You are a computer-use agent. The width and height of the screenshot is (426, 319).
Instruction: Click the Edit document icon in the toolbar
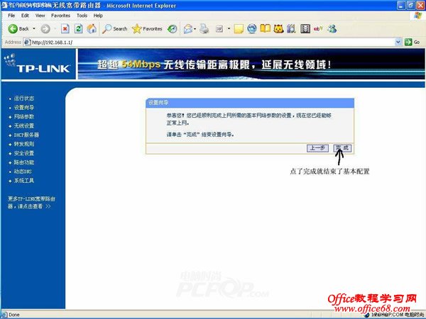[x=219, y=29]
